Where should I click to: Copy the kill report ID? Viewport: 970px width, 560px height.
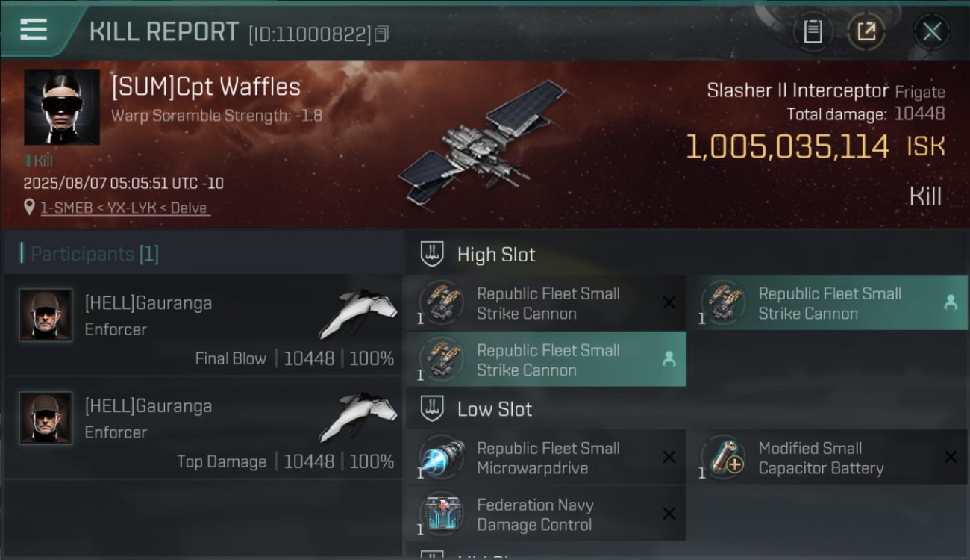click(x=382, y=34)
